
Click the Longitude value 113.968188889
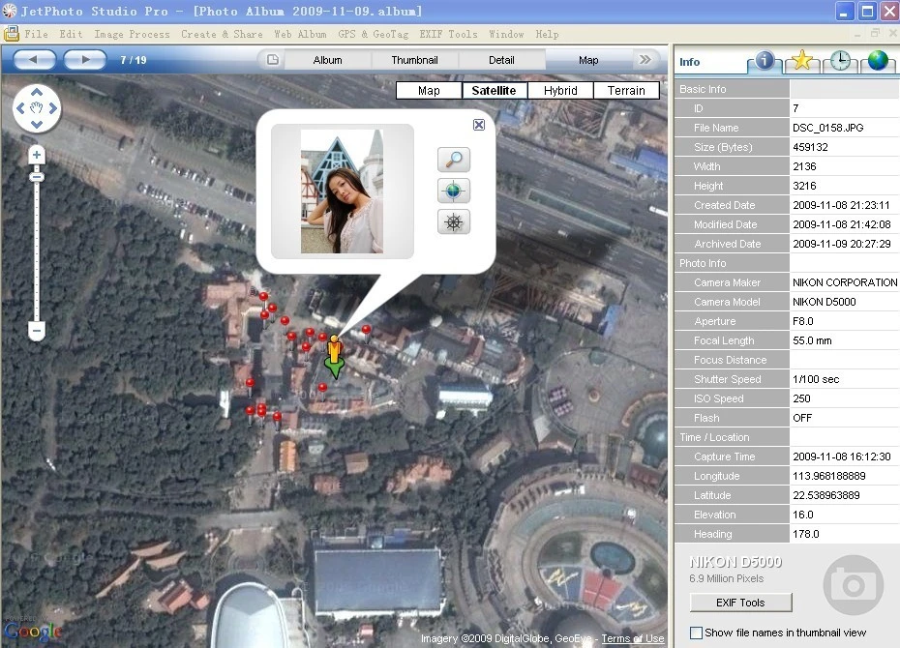tap(828, 476)
